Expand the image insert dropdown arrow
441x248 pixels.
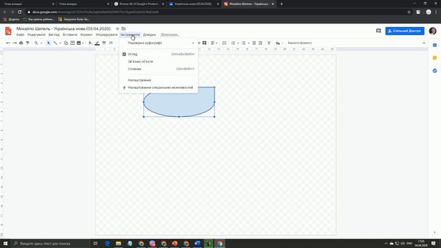click(x=83, y=43)
